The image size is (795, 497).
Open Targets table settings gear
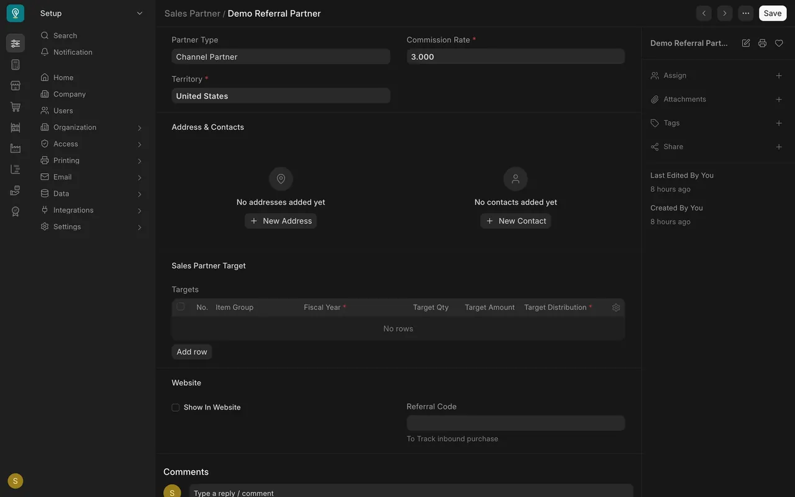tap(616, 308)
